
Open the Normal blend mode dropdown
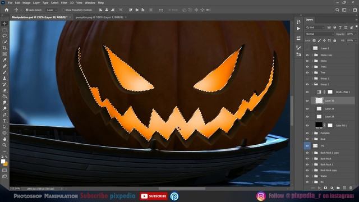pos(320,34)
